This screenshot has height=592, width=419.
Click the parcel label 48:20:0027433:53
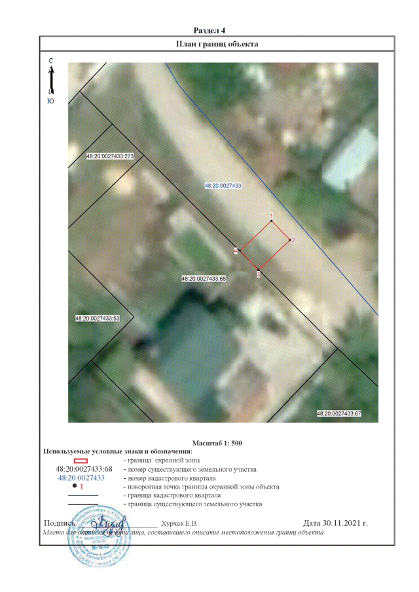(x=98, y=318)
